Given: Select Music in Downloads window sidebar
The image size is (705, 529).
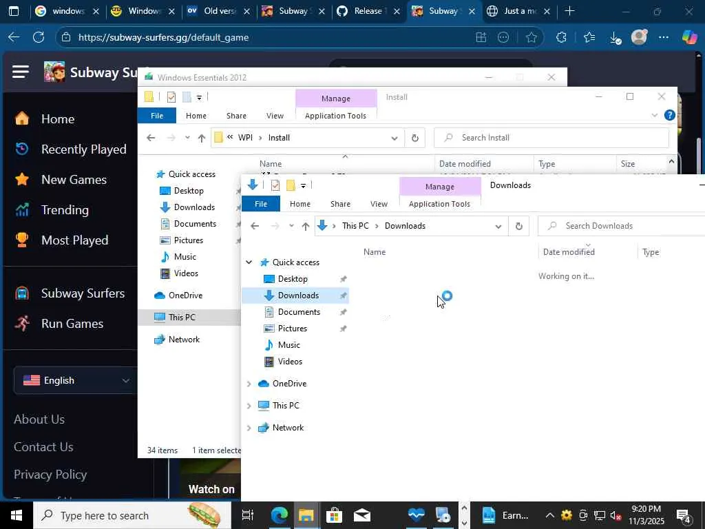Looking at the screenshot, I should [288, 345].
